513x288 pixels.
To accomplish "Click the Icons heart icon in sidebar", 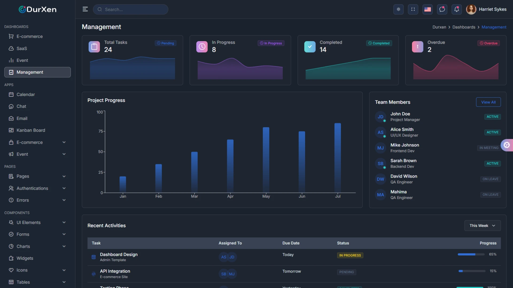I will [x=11, y=270].
